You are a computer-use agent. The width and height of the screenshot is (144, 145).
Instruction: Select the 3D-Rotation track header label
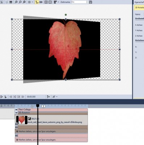pos(24,113)
